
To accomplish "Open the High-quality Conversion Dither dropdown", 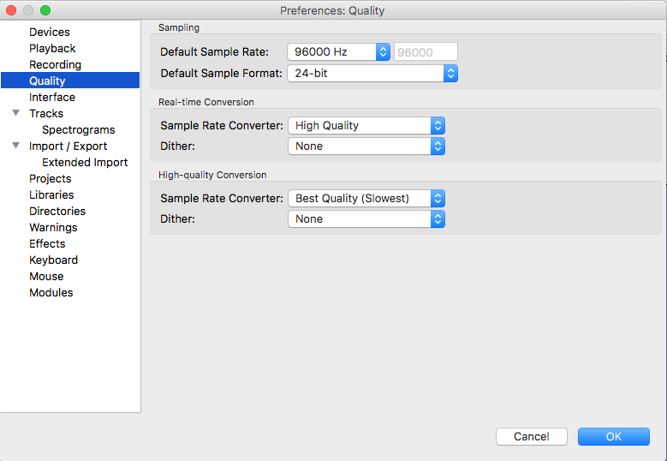I will (366, 219).
